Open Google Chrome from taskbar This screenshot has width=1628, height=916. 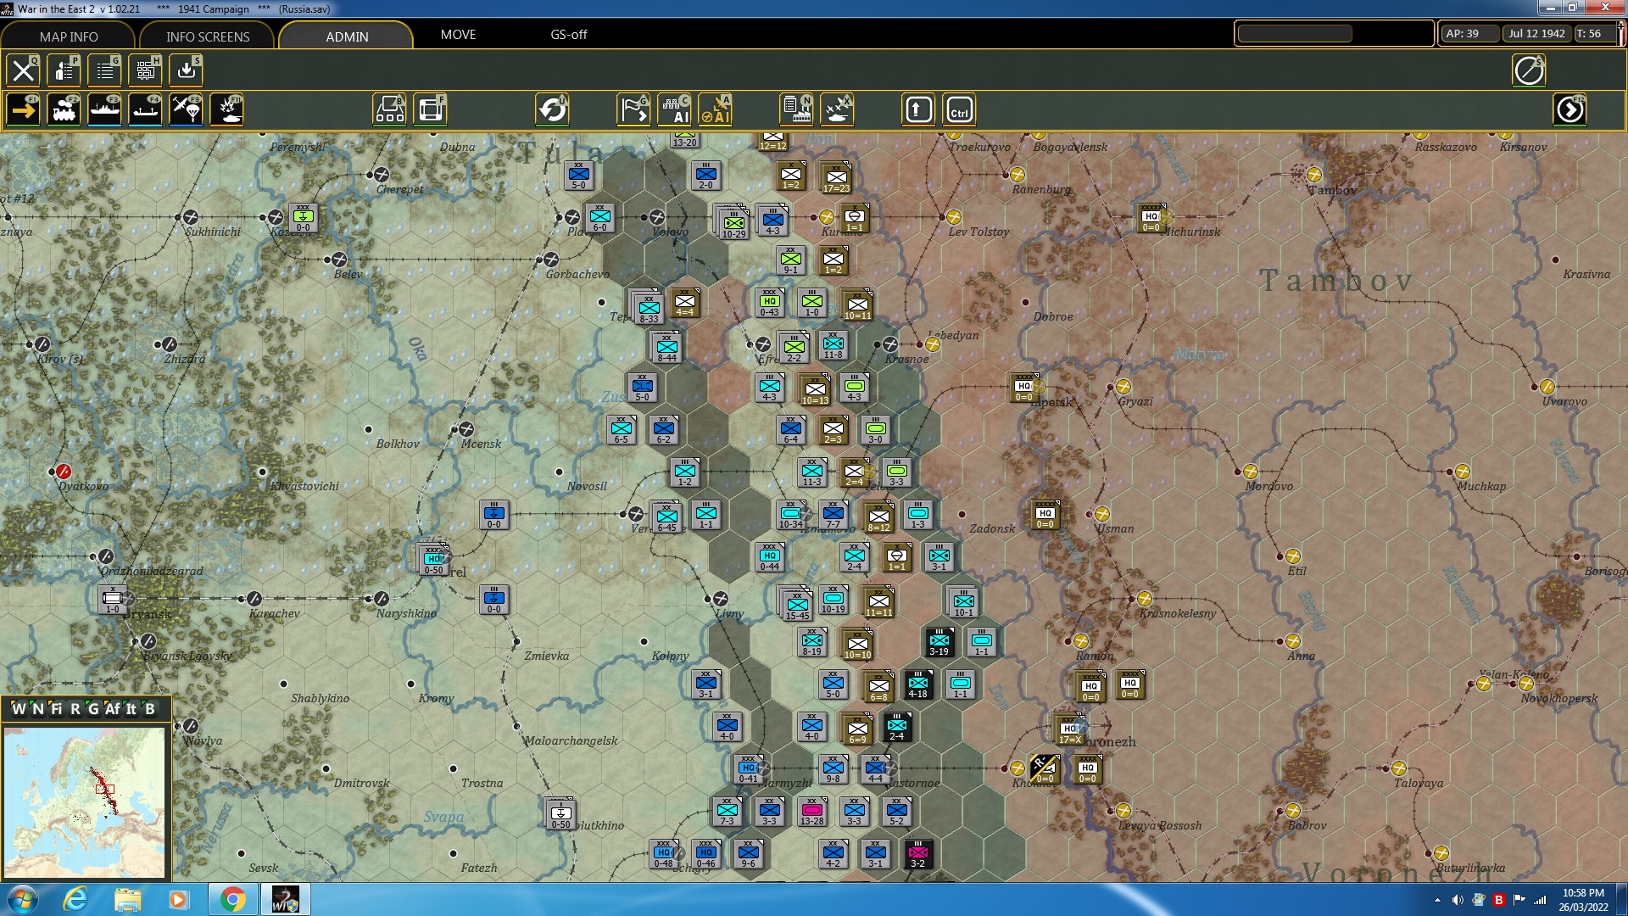click(232, 899)
